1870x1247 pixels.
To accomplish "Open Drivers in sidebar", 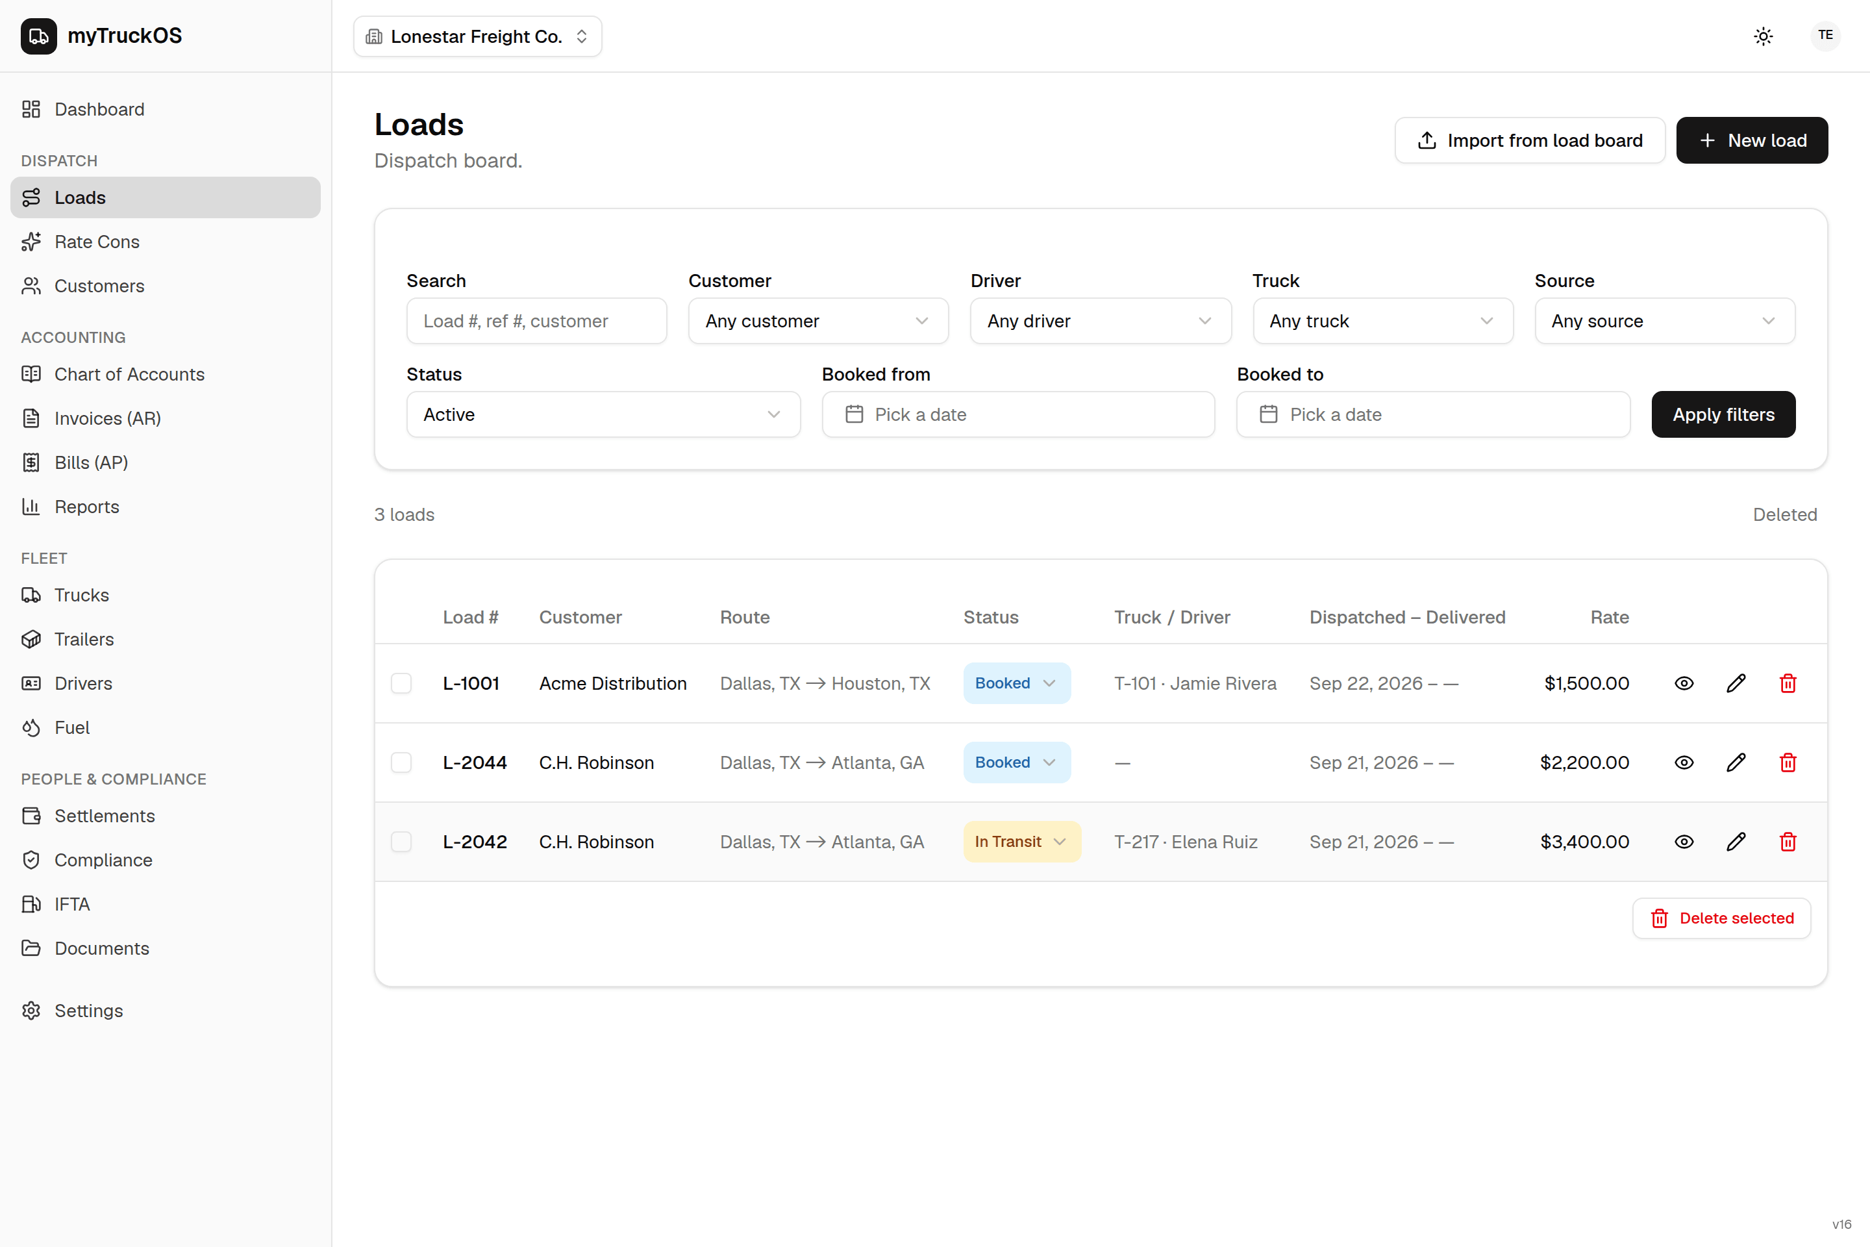I will pyautogui.click(x=166, y=683).
